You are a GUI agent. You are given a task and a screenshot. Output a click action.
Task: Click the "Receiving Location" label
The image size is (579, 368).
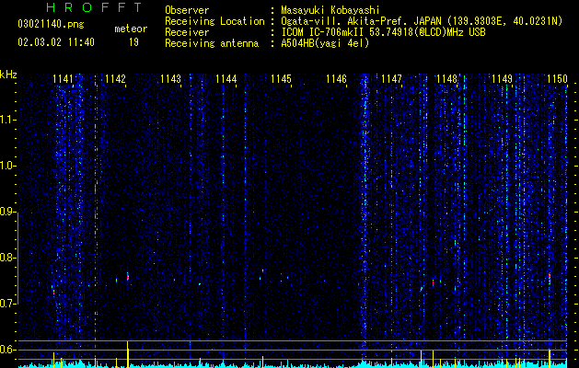214,21
